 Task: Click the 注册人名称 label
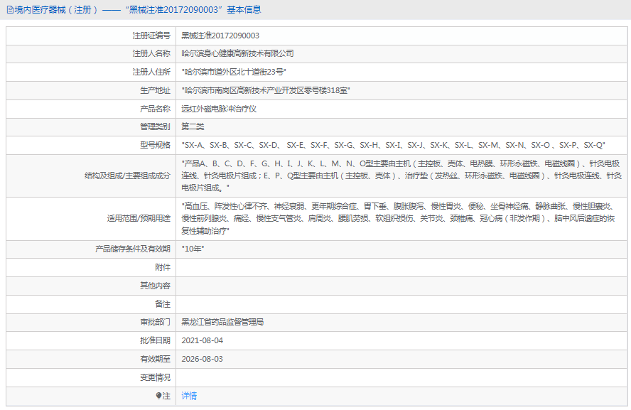pos(151,53)
